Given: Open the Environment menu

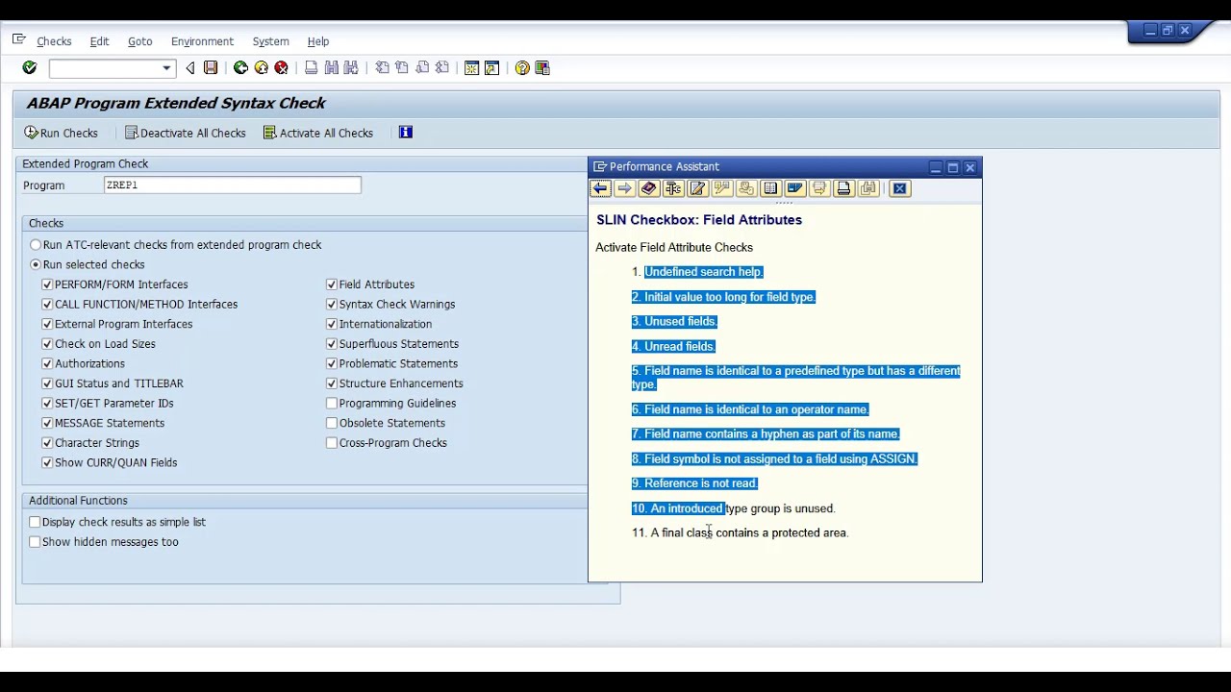Looking at the screenshot, I should coord(202,41).
